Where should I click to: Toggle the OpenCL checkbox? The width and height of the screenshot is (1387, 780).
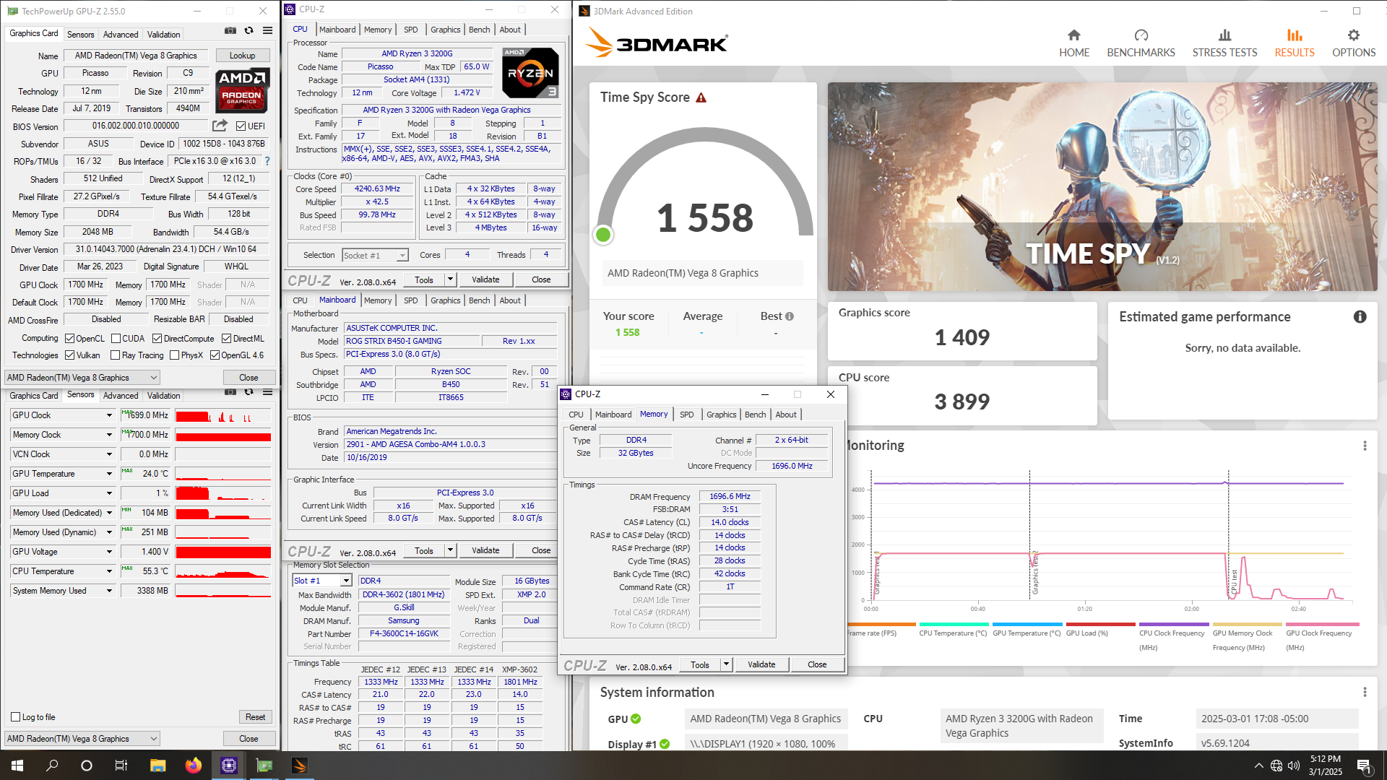point(69,339)
